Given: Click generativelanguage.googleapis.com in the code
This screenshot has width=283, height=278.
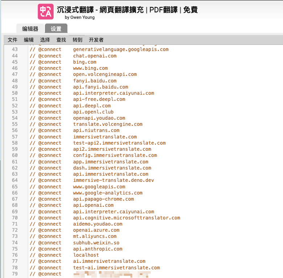Looking at the screenshot, I should (x=121, y=50).
